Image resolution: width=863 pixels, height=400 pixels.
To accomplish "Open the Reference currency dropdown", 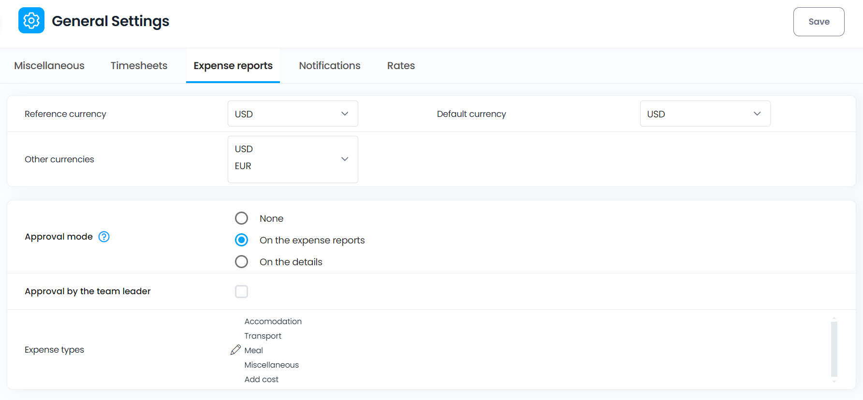I will coord(293,114).
